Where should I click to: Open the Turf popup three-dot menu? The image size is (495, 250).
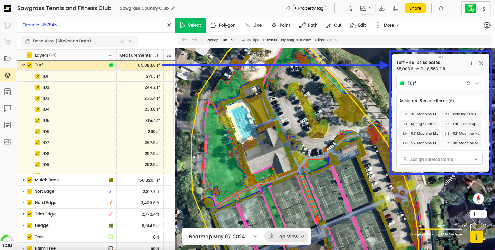tap(471, 63)
